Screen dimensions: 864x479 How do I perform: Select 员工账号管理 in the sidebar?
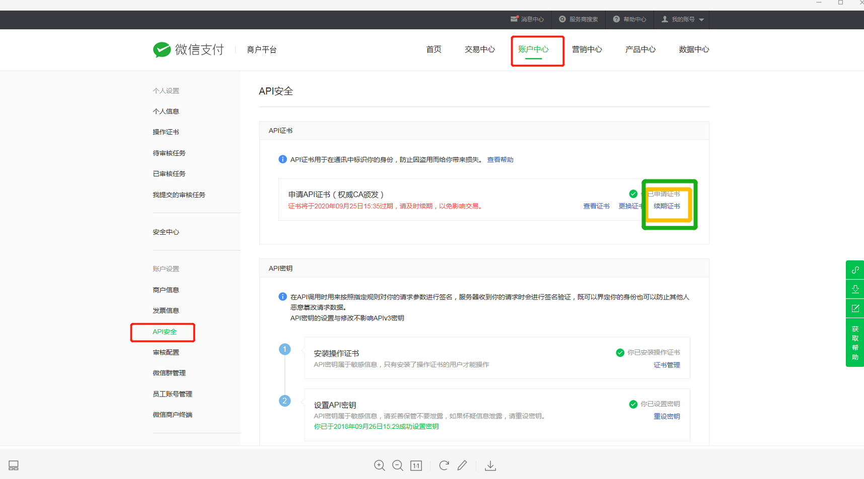(x=172, y=394)
